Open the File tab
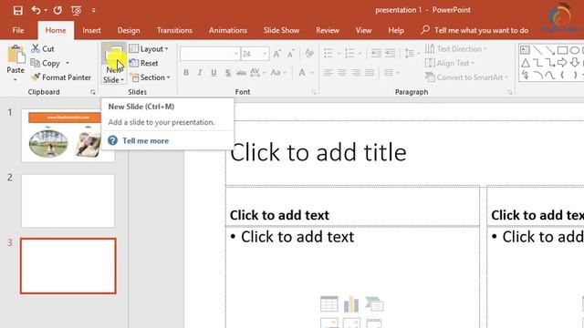This screenshot has height=328, width=584. point(18,30)
